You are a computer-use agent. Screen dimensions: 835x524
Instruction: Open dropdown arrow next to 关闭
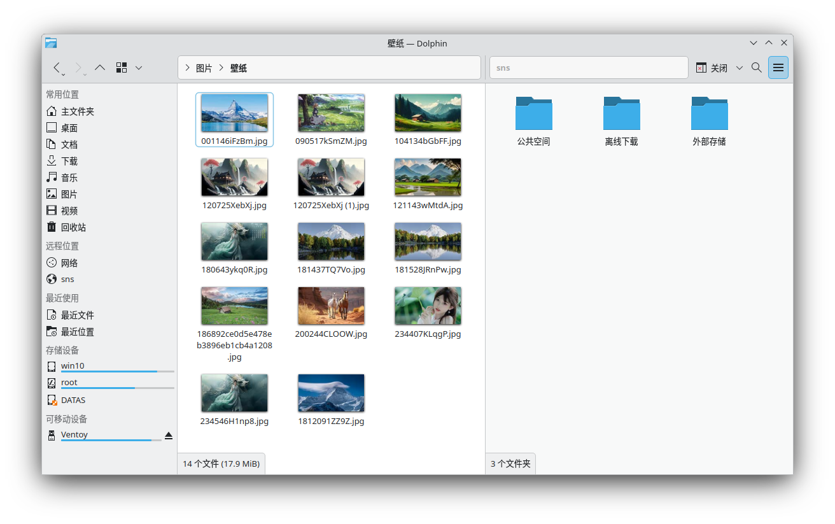pos(740,67)
